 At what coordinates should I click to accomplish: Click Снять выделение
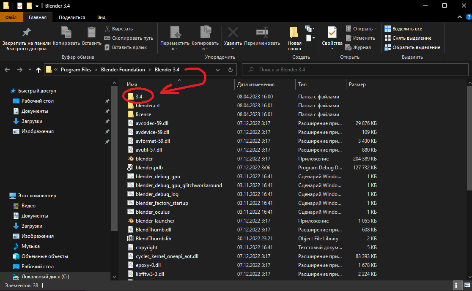[408, 38]
